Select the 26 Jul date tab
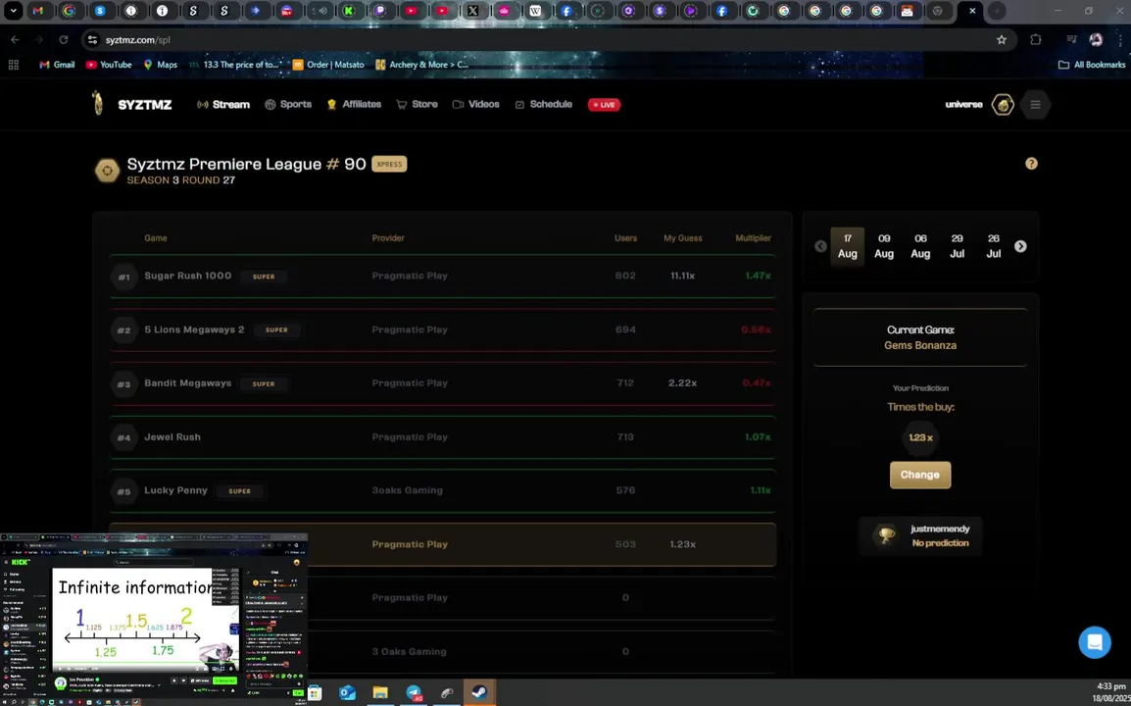 [993, 246]
